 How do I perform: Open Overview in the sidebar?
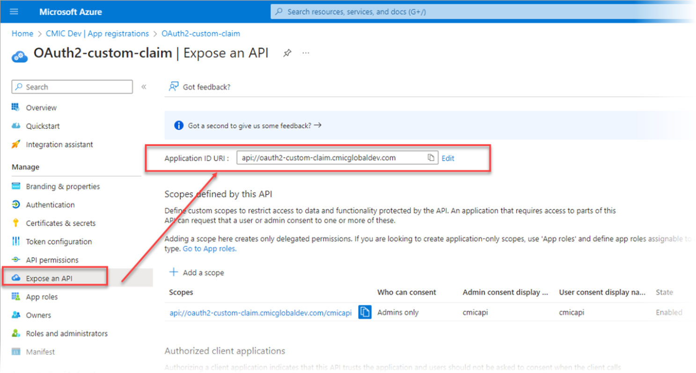click(41, 108)
